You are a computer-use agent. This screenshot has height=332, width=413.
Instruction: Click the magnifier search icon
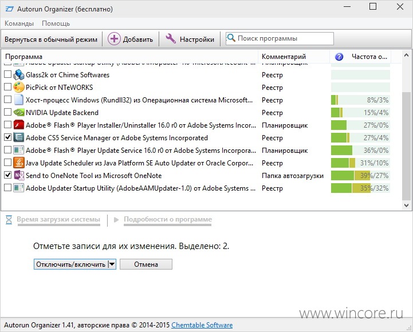(x=231, y=38)
